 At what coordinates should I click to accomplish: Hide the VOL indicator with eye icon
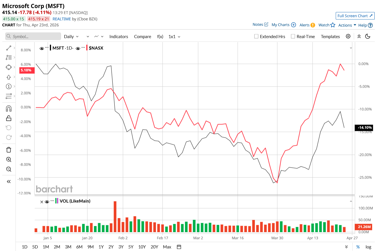point(47,202)
